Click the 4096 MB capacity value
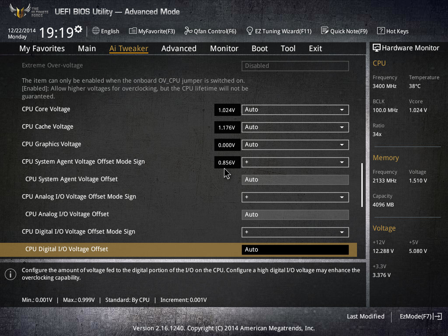Viewport: 448px width, 336px height. 383,205
